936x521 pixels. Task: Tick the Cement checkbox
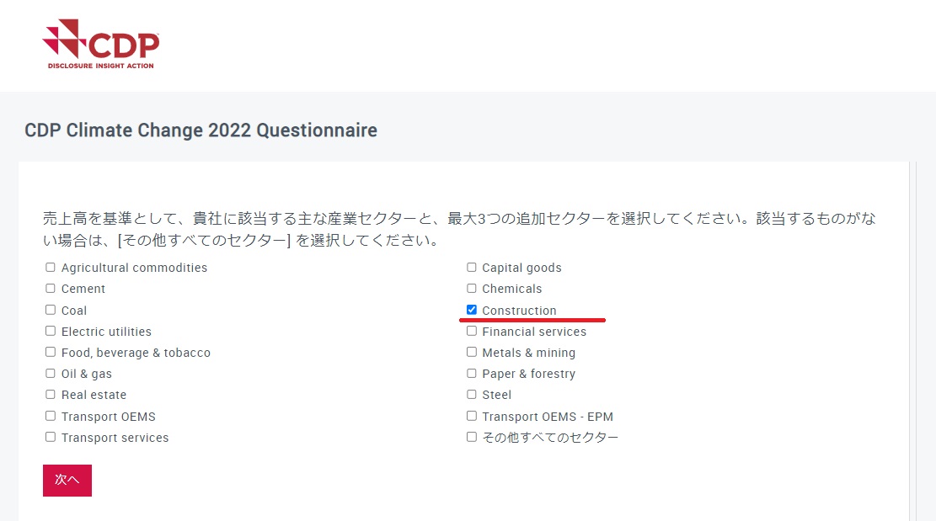tap(51, 289)
